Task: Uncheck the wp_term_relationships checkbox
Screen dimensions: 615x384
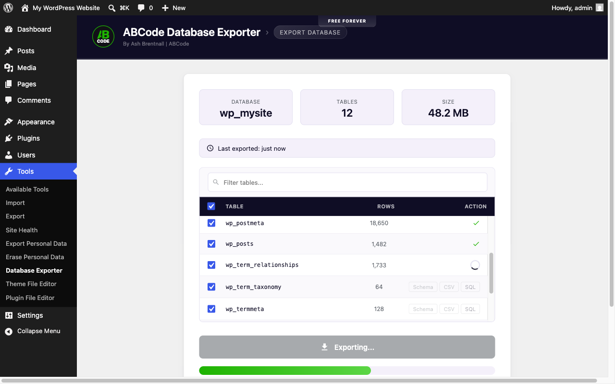Action: point(211,265)
